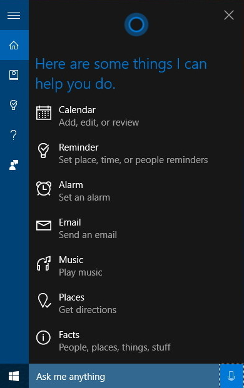Select Places to get directions

(x=136, y=304)
